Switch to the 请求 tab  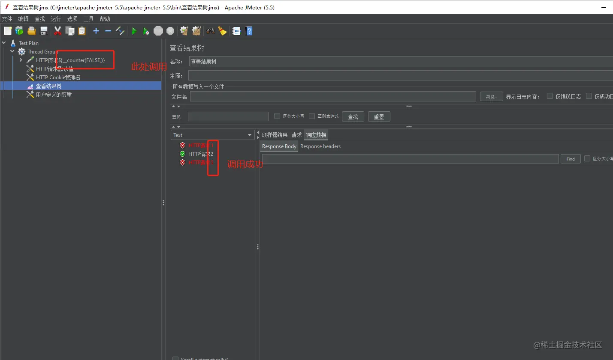tap(296, 135)
